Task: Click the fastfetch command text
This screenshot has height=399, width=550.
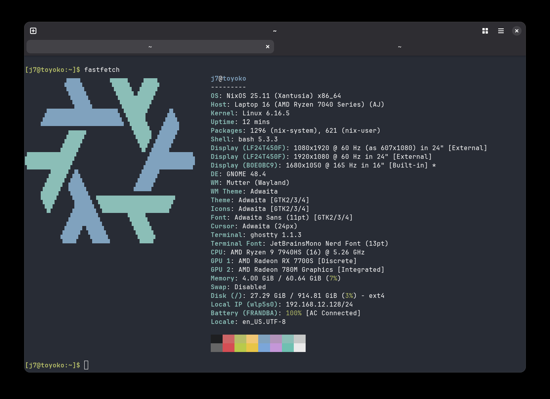Action: (102, 70)
